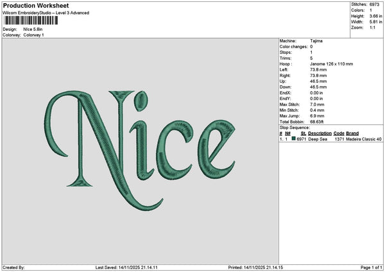Click the Left value 73.8 mm
This screenshot has height=272, width=385.
pos(318,70)
